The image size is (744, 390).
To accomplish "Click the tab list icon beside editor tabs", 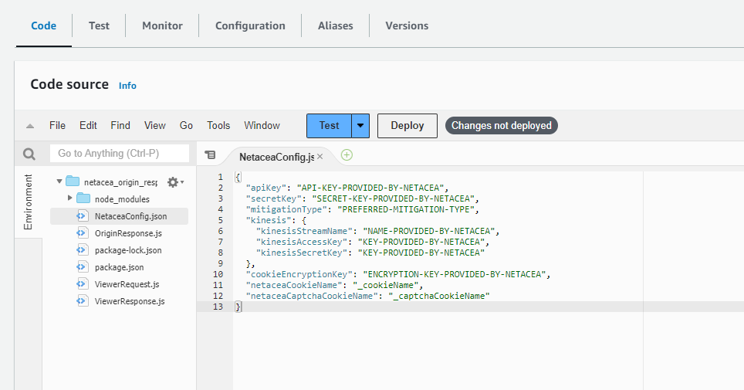I will [210, 155].
